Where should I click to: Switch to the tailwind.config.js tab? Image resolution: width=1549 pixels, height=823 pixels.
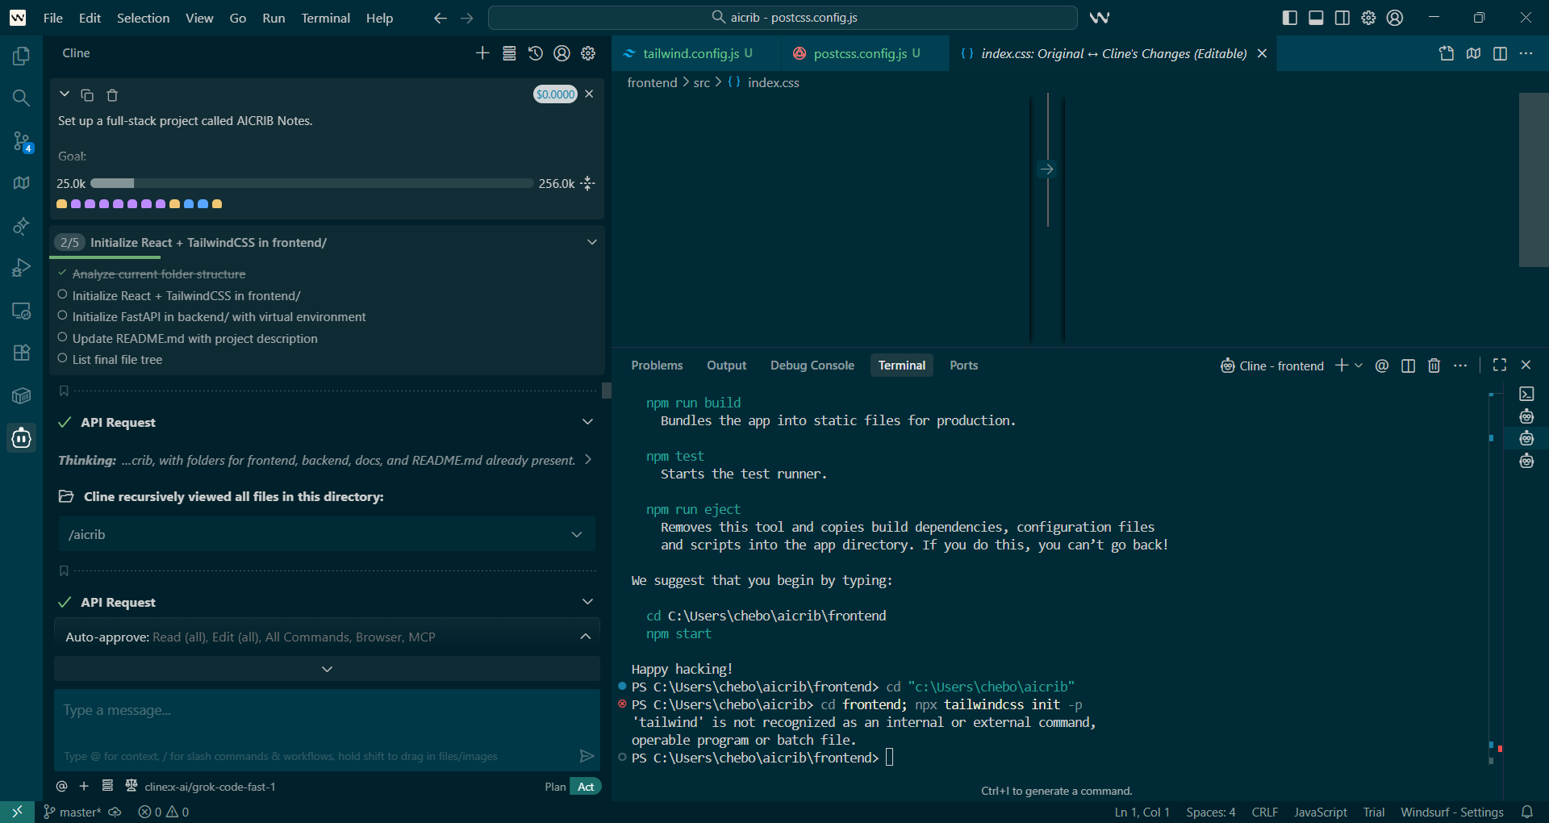(691, 53)
